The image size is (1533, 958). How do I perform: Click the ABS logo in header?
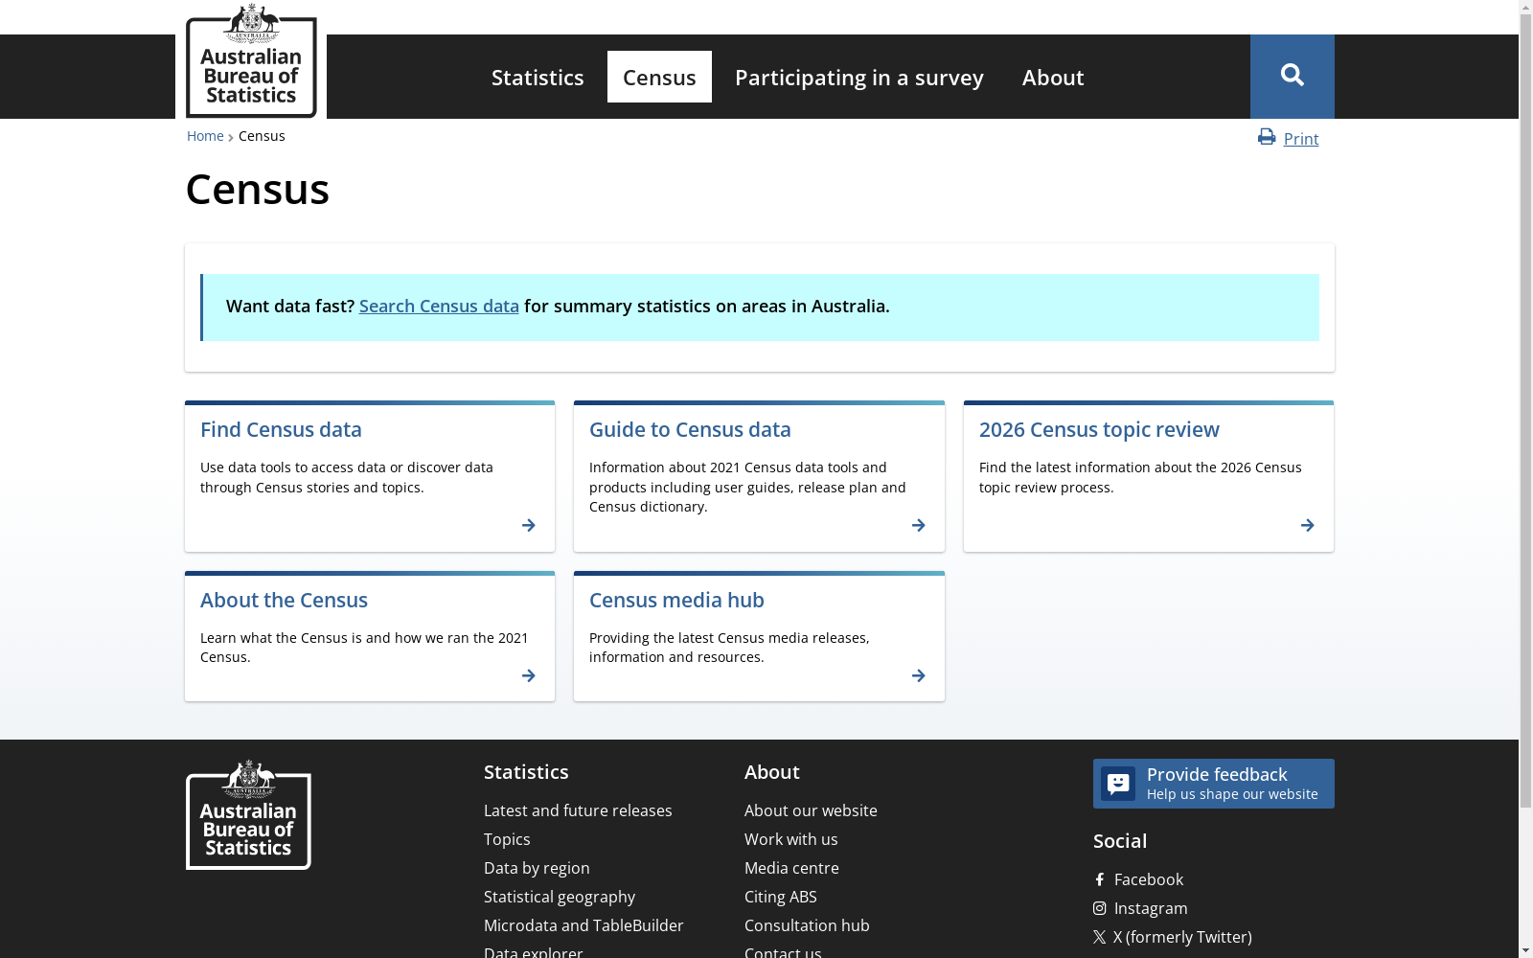click(x=251, y=60)
